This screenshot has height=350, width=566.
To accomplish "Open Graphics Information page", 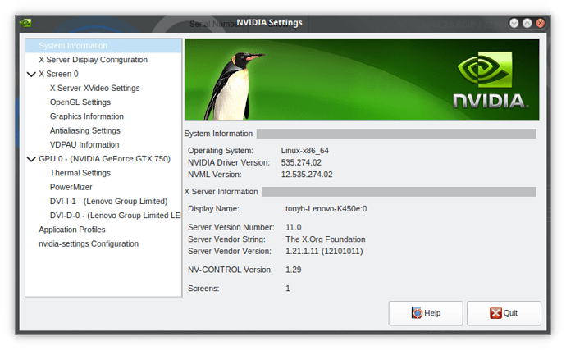I will [x=86, y=116].
